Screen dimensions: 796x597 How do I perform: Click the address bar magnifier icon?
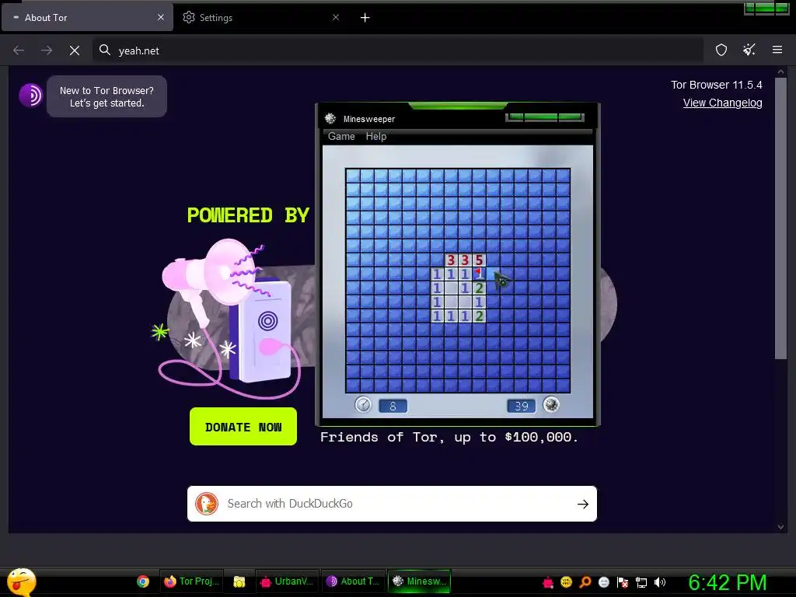point(105,50)
